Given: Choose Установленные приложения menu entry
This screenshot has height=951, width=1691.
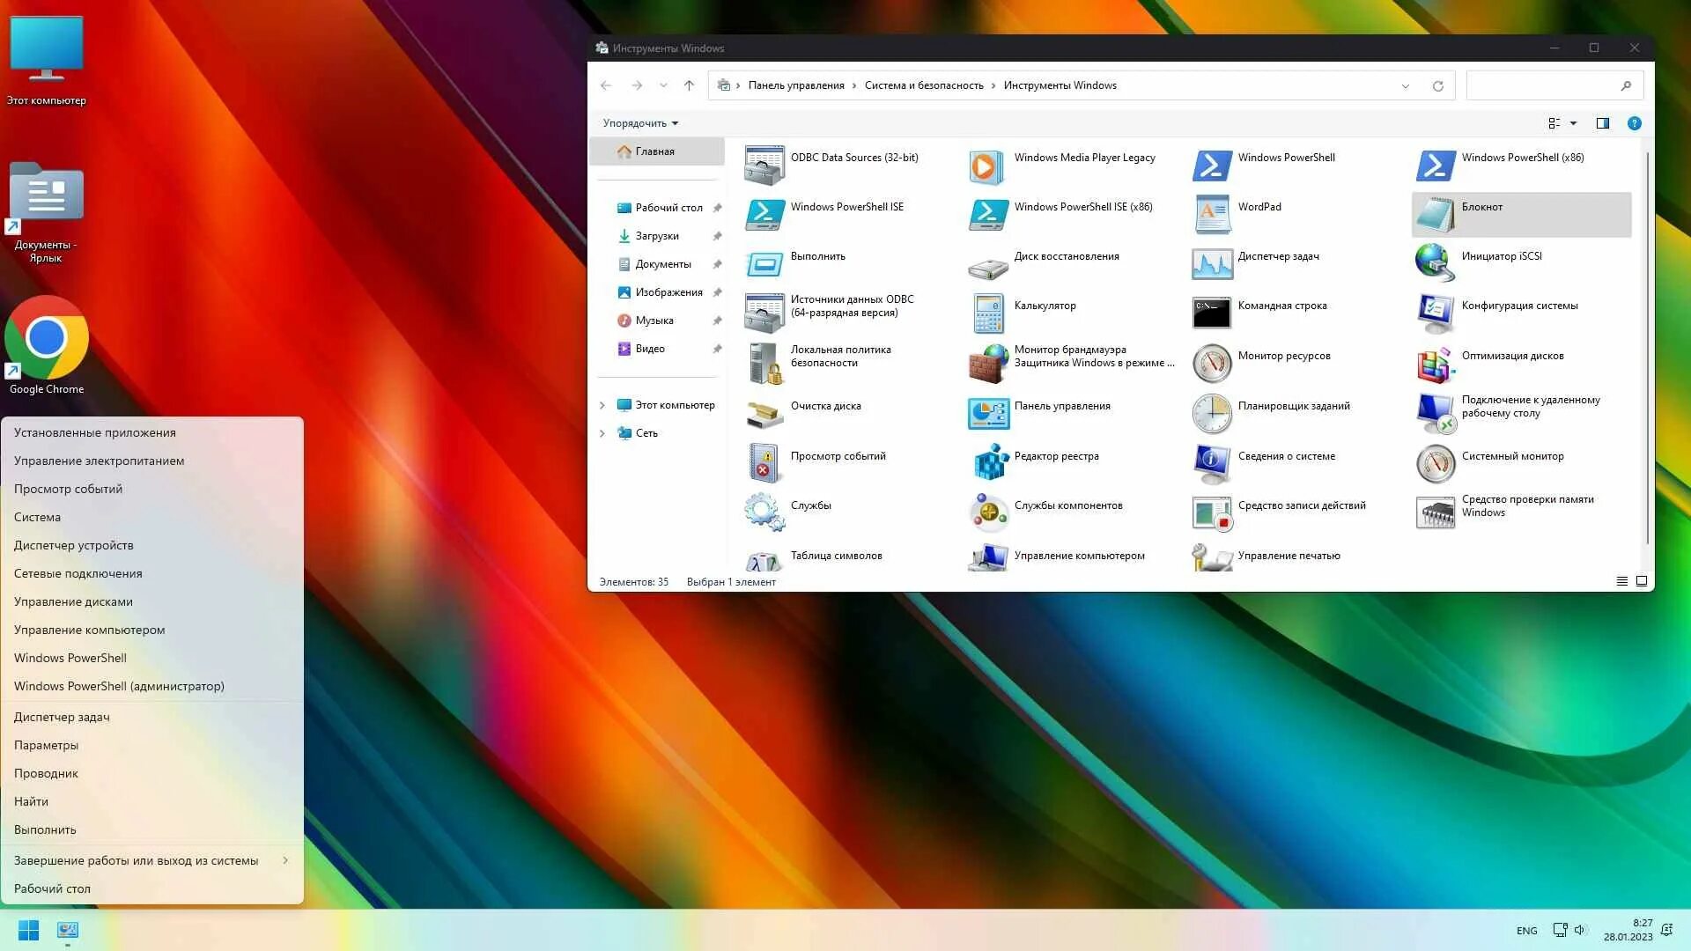Looking at the screenshot, I should click(151, 432).
